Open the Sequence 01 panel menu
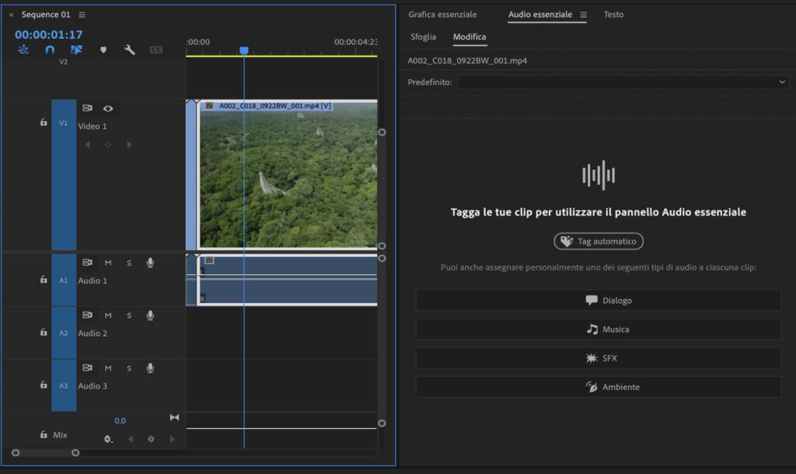Screen dimensions: 796x474 click(x=82, y=13)
